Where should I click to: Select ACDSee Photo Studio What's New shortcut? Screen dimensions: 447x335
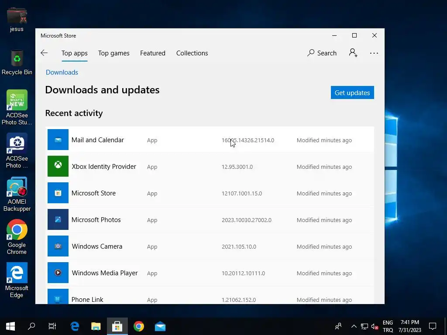click(17, 108)
